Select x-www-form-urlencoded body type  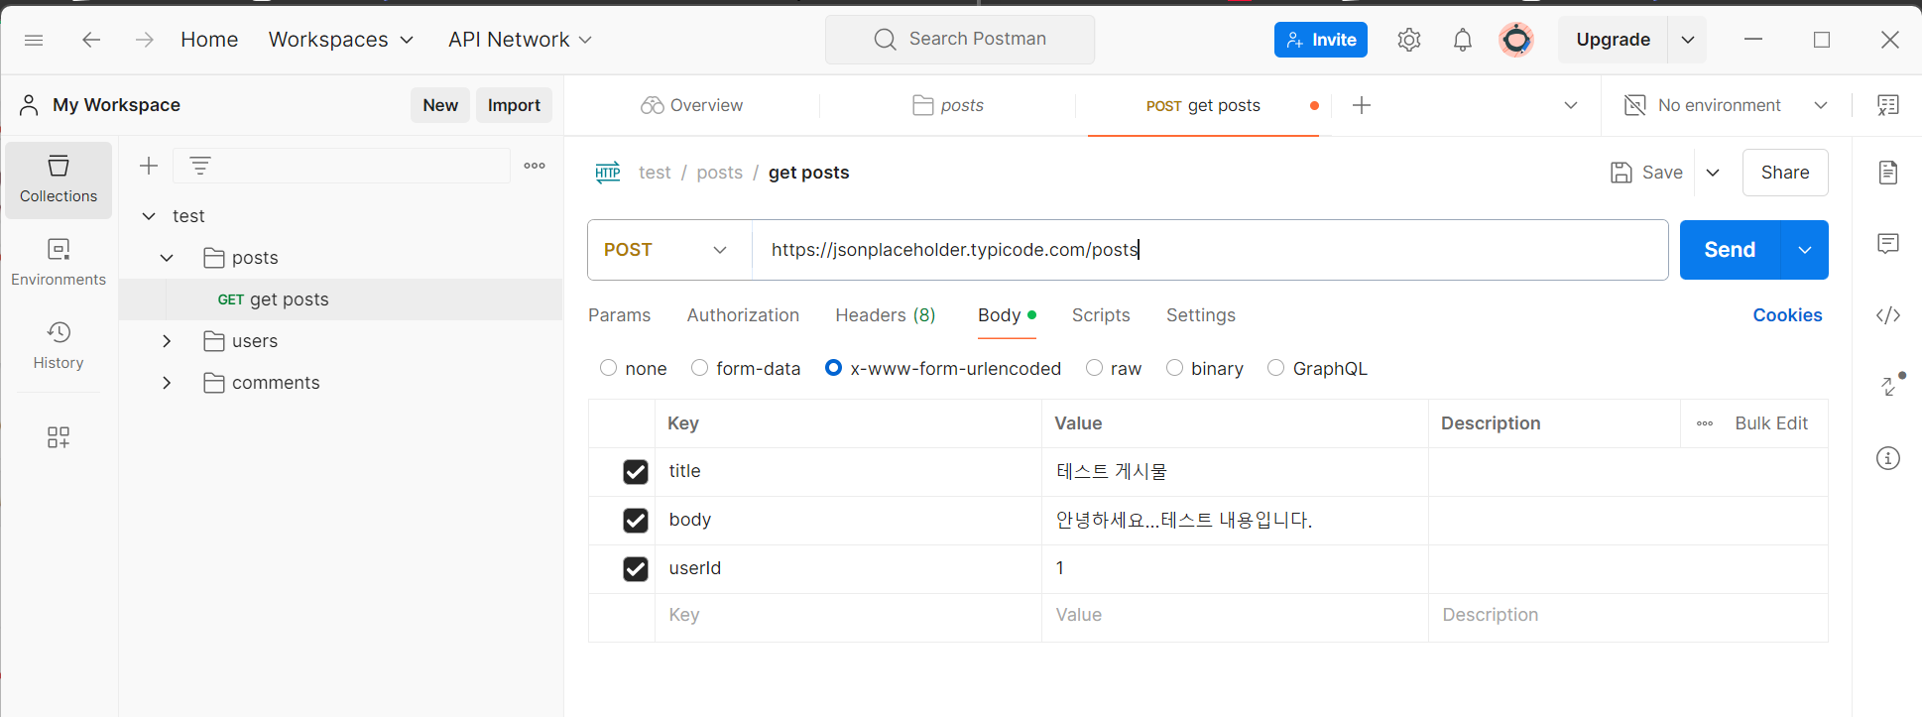[834, 368]
